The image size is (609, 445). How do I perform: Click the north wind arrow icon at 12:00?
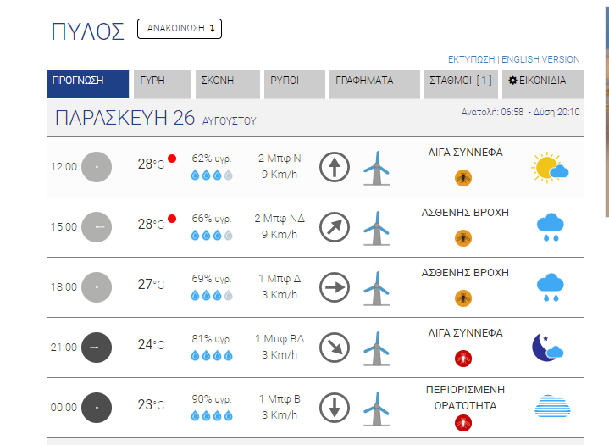[335, 167]
